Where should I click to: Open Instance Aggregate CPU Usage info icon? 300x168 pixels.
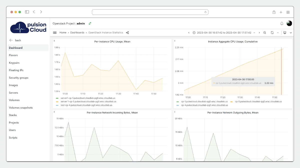click(x=175, y=41)
